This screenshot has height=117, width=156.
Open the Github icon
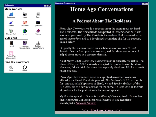[x=25, y=68]
